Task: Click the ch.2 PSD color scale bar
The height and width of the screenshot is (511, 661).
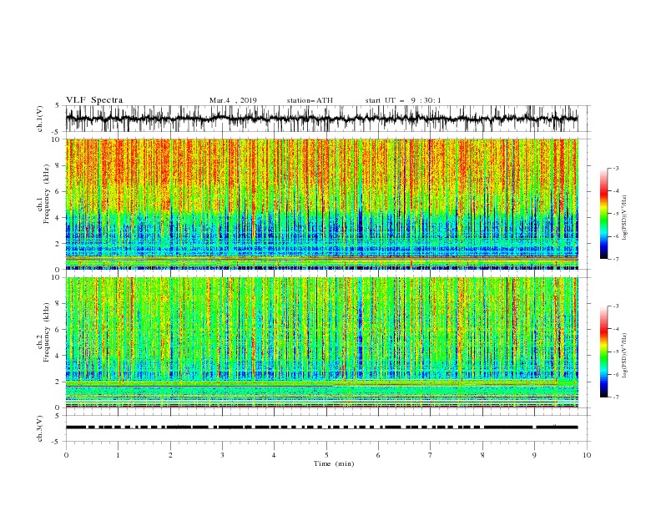Action: coord(603,352)
